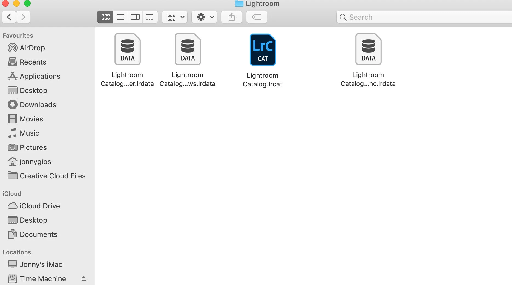Go back with the left arrow button
The width and height of the screenshot is (512, 285).
9,17
